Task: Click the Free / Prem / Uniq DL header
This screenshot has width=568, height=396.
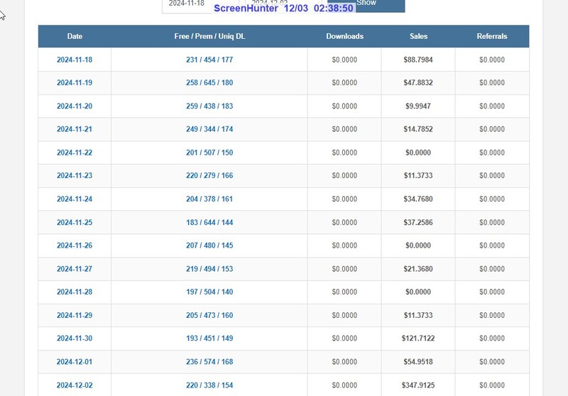Action: tap(209, 36)
